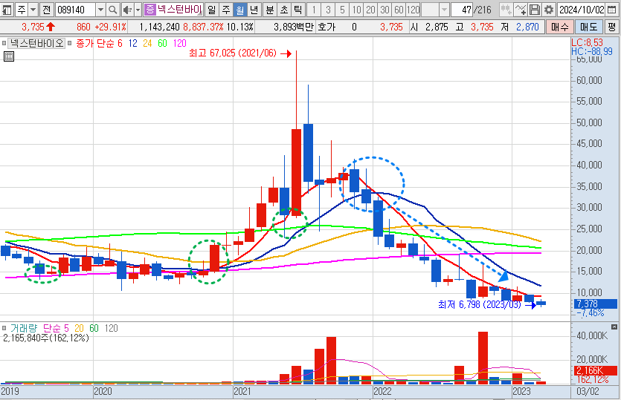Switch to weekly chart with 주 button

point(226,10)
